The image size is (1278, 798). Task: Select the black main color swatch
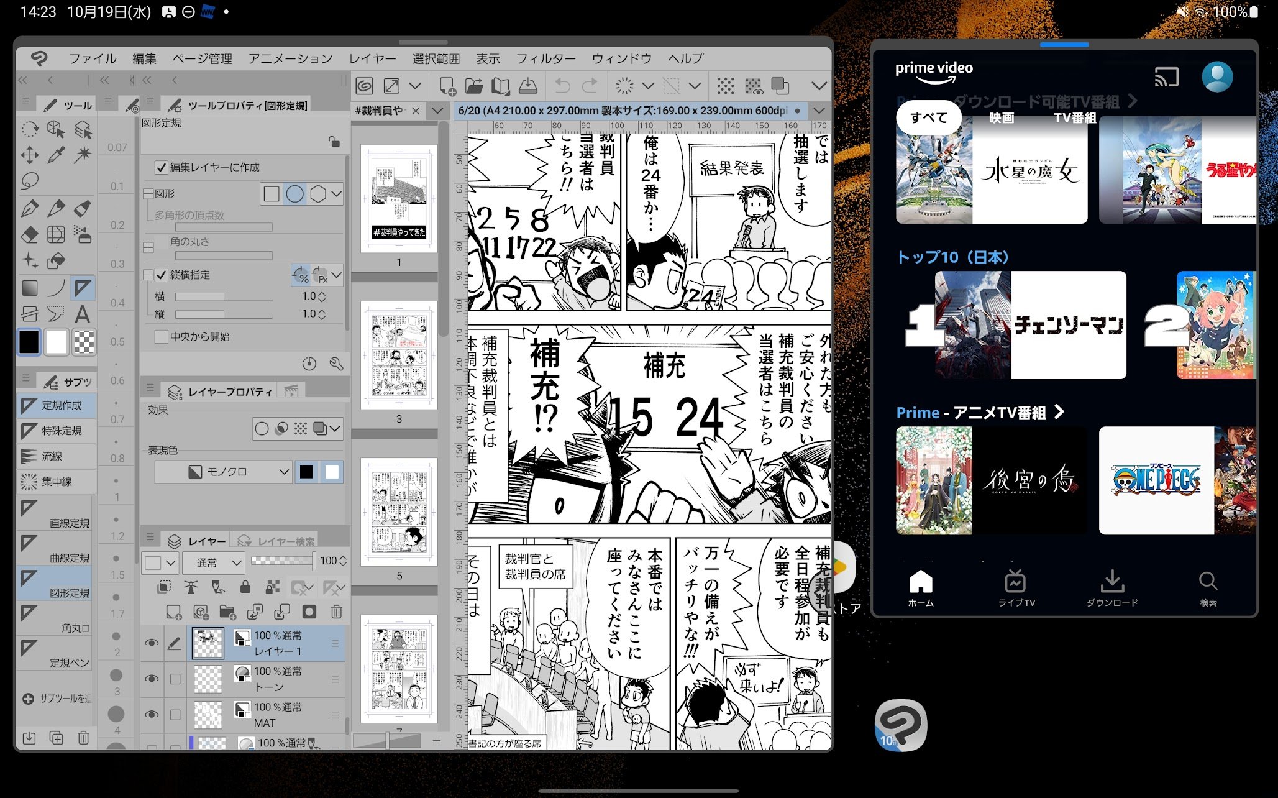tap(29, 342)
